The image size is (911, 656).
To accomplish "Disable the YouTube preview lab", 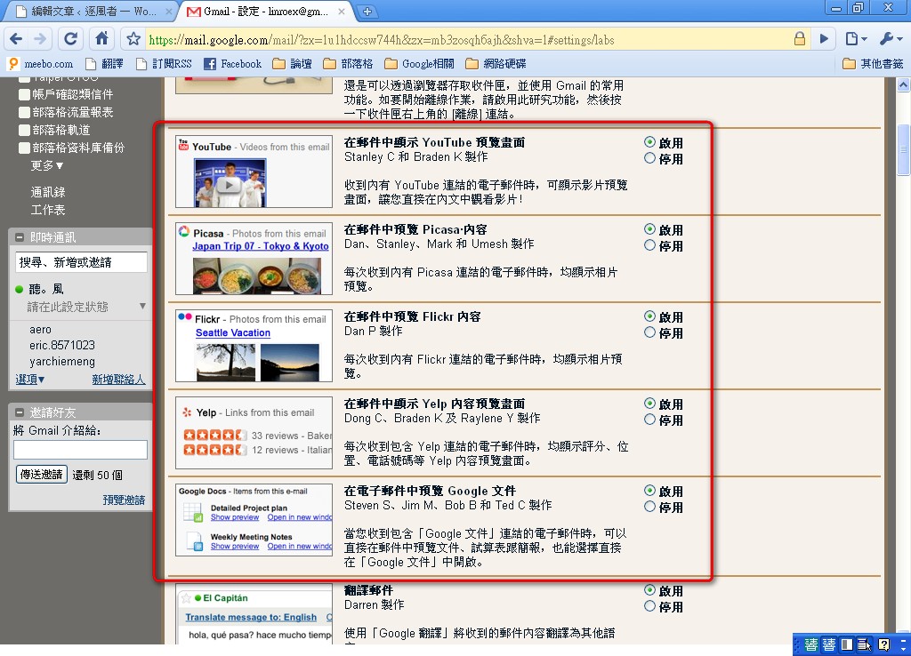I will pos(649,158).
